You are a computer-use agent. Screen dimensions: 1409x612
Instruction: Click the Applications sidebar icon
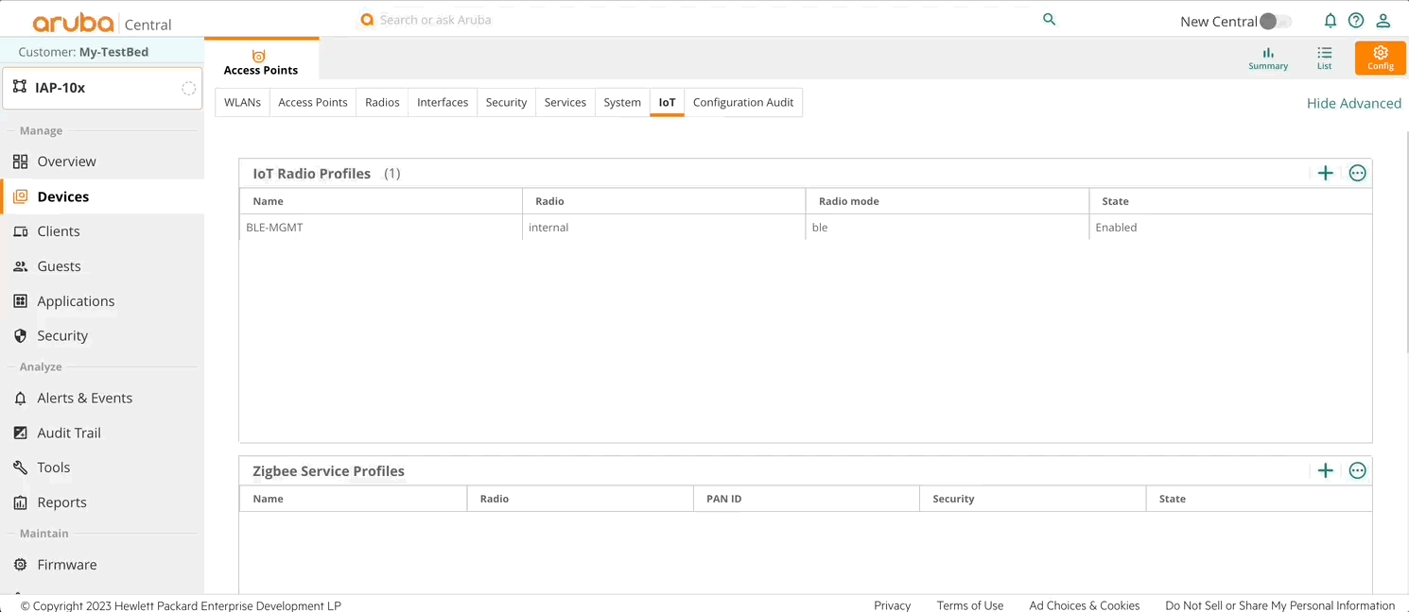click(x=21, y=301)
